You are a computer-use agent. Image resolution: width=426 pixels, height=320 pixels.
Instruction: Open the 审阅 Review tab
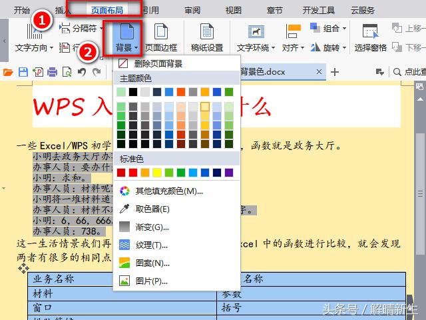pos(192,11)
